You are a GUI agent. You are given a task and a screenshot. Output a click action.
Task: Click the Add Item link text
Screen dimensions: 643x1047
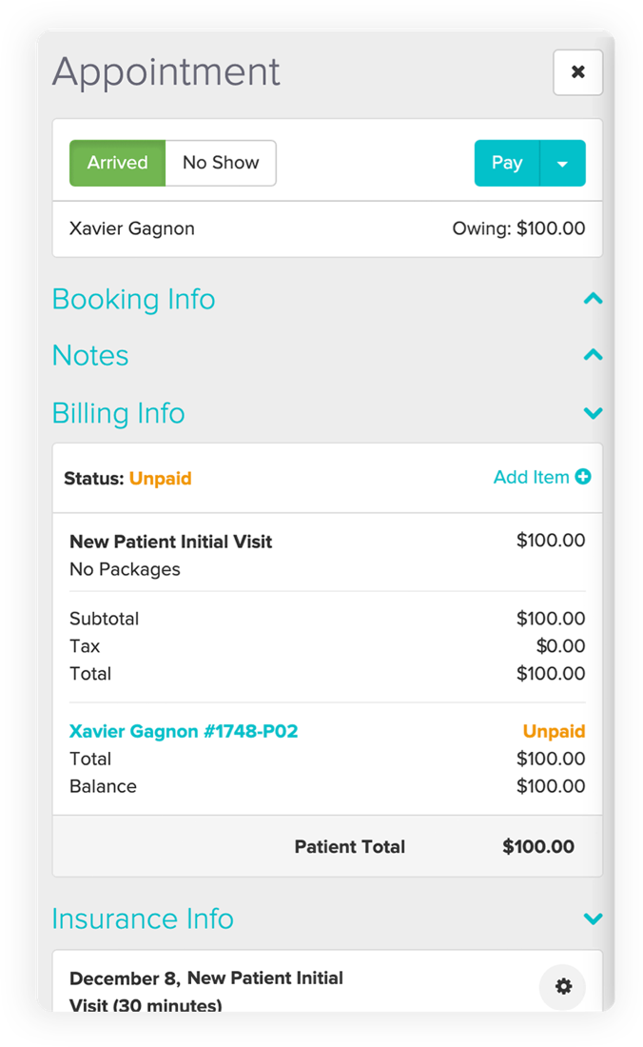[x=531, y=477]
